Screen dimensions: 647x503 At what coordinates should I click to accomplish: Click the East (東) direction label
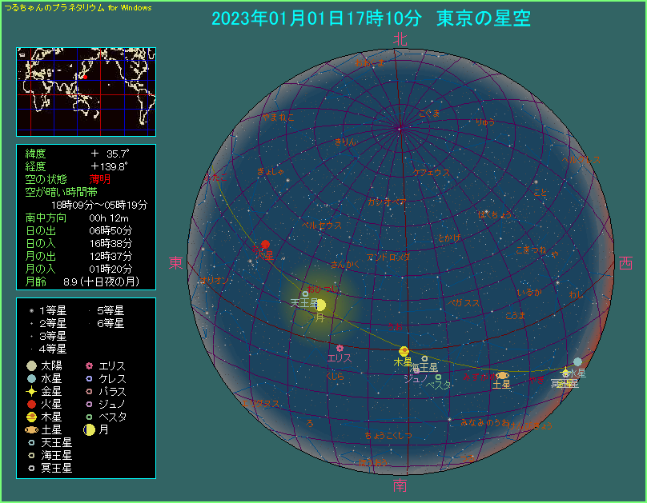pyautogui.click(x=176, y=262)
